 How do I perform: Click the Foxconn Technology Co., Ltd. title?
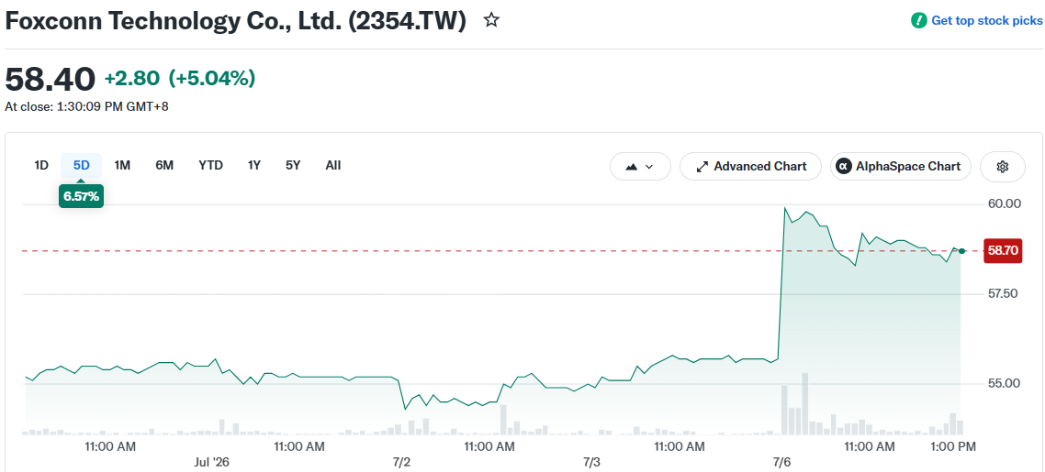click(236, 21)
